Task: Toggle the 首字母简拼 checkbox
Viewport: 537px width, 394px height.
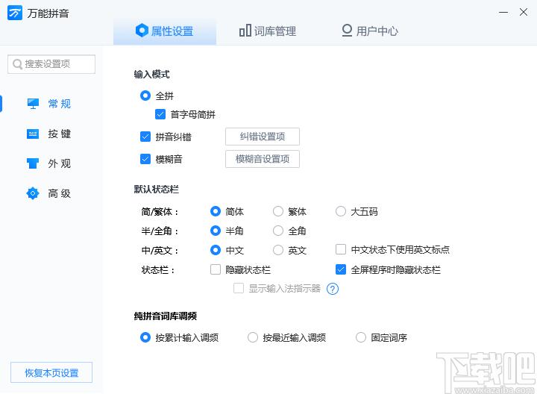Action: 160,114
